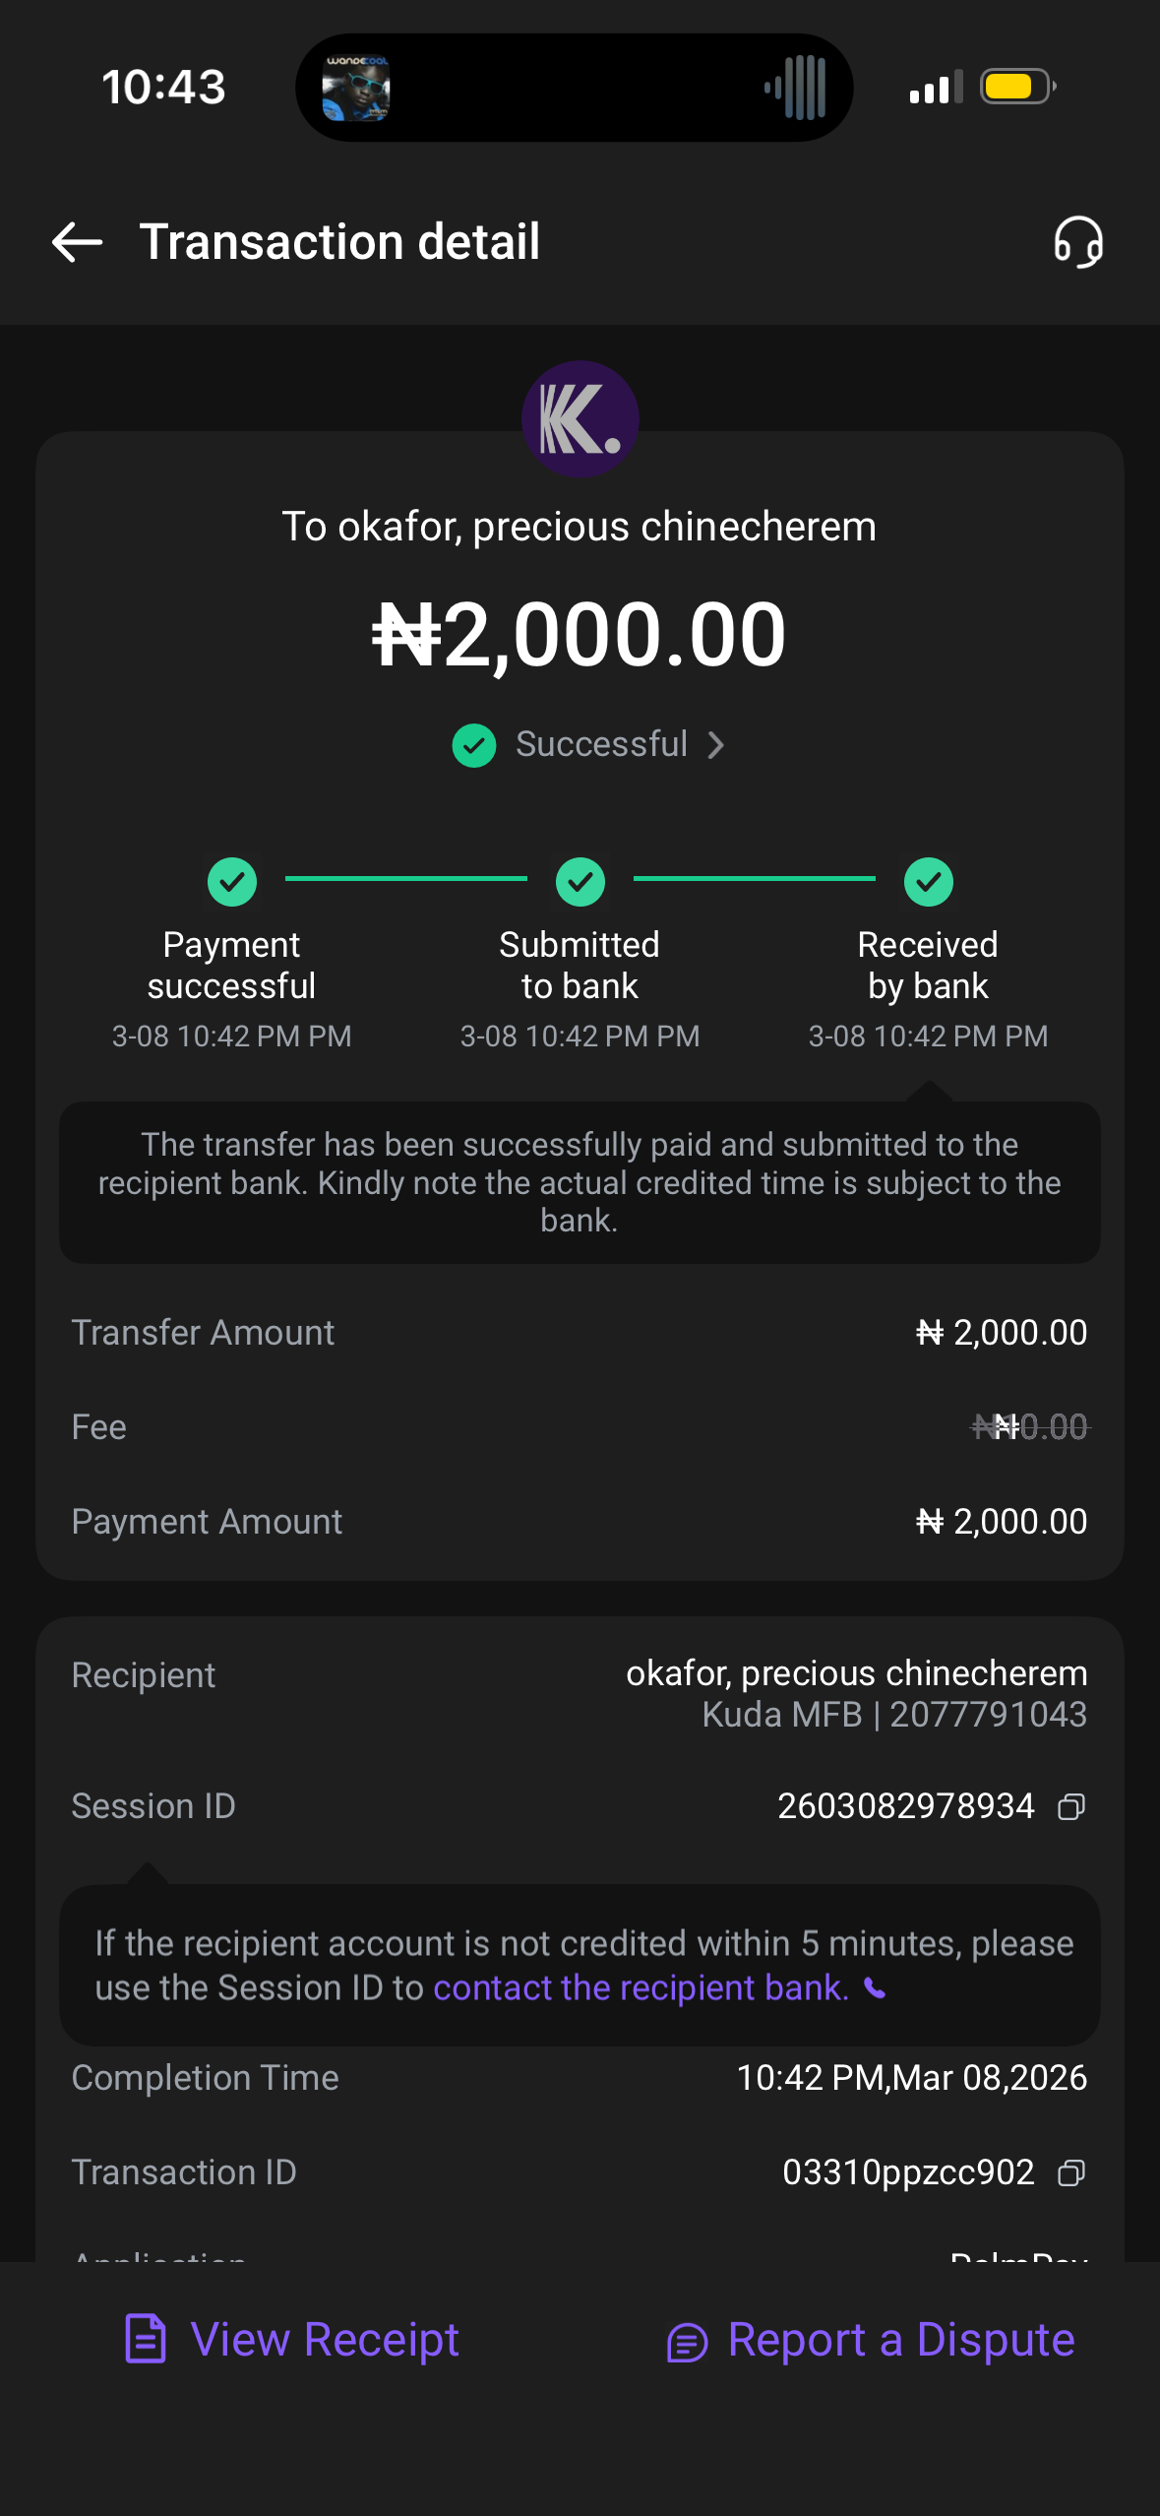1160x2516 pixels.
Task: Copy the Session ID
Action: pos(1071,1806)
